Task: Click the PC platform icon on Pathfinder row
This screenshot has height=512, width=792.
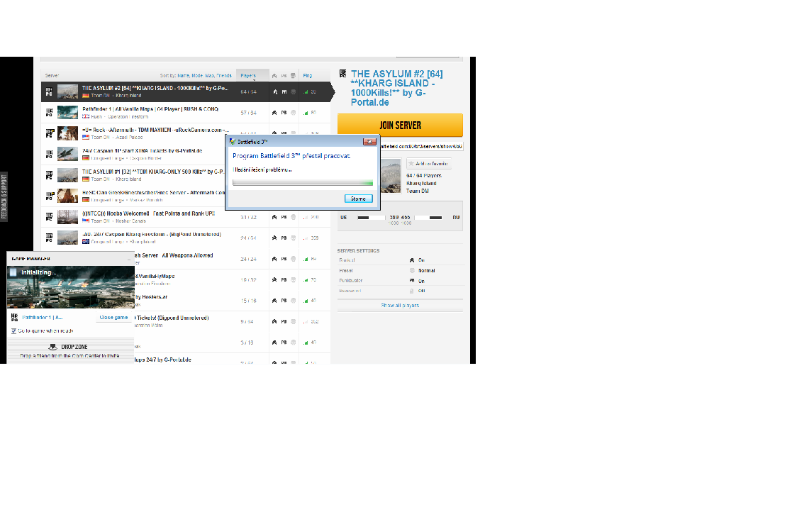Action: click(49, 113)
